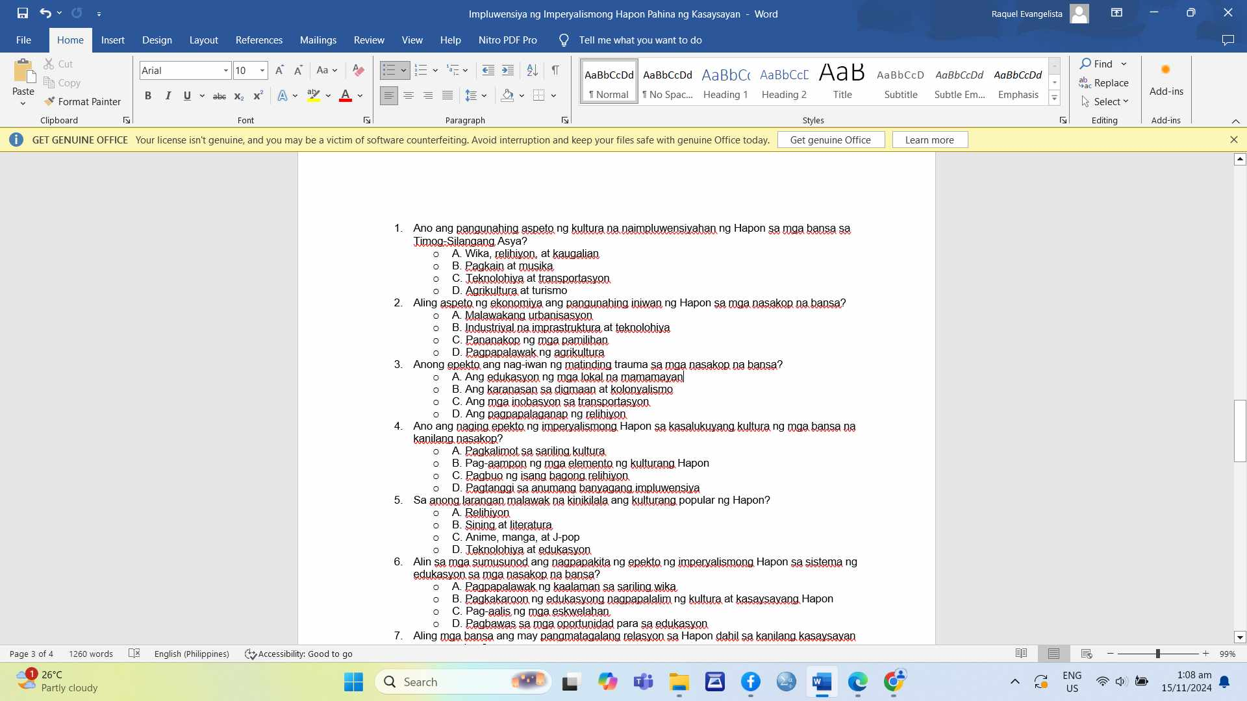The width and height of the screenshot is (1247, 701).
Task: Click the proofing errors status icon
Action: pyautogui.click(x=134, y=654)
